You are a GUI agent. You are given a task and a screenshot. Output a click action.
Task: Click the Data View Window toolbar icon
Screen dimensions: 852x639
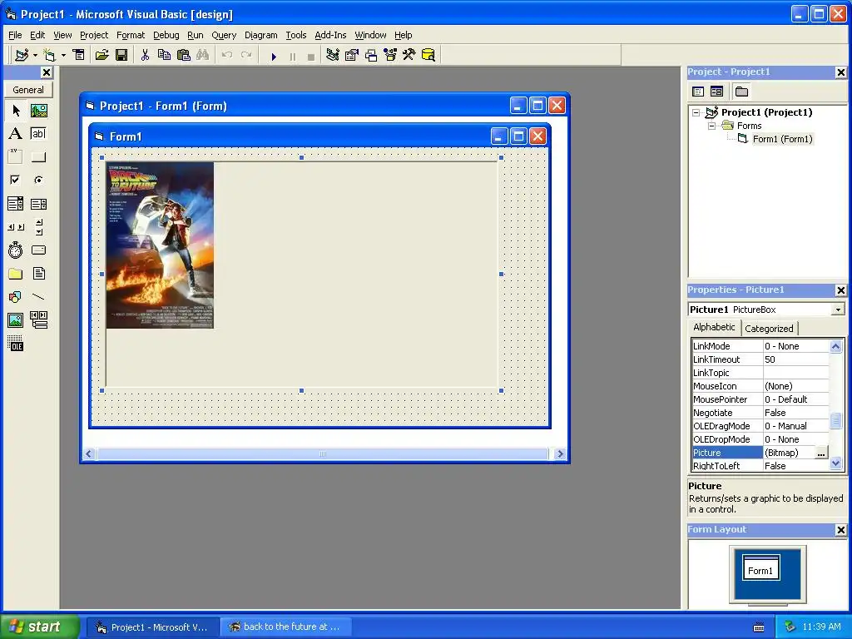pos(428,55)
